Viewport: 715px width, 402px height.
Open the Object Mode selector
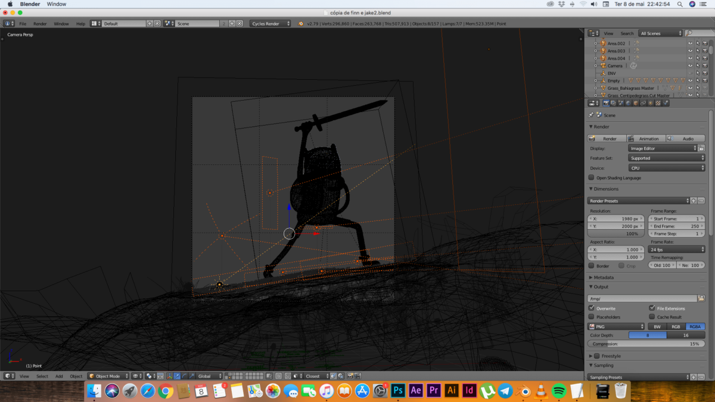tap(108, 376)
